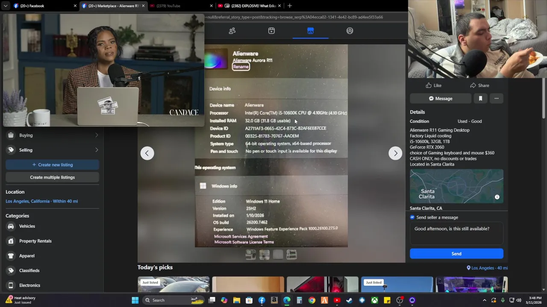
Task: Click Create new listing button
Action: 52,165
